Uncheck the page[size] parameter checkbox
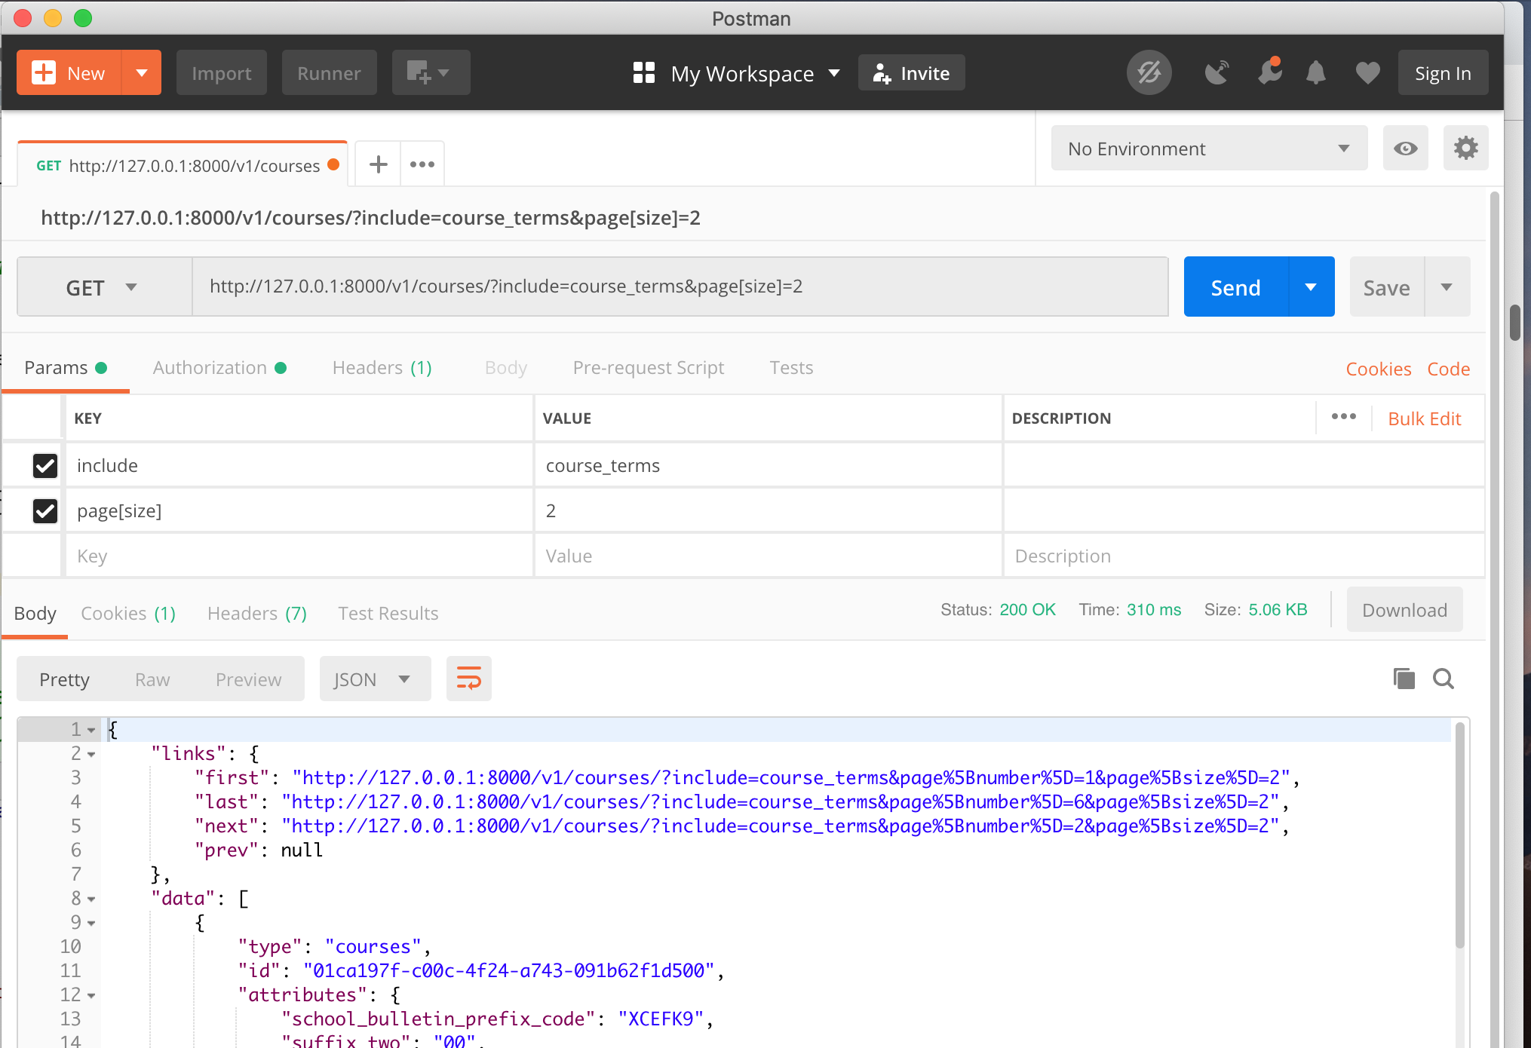Viewport: 1531px width, 1048px height. click(45, 510)
